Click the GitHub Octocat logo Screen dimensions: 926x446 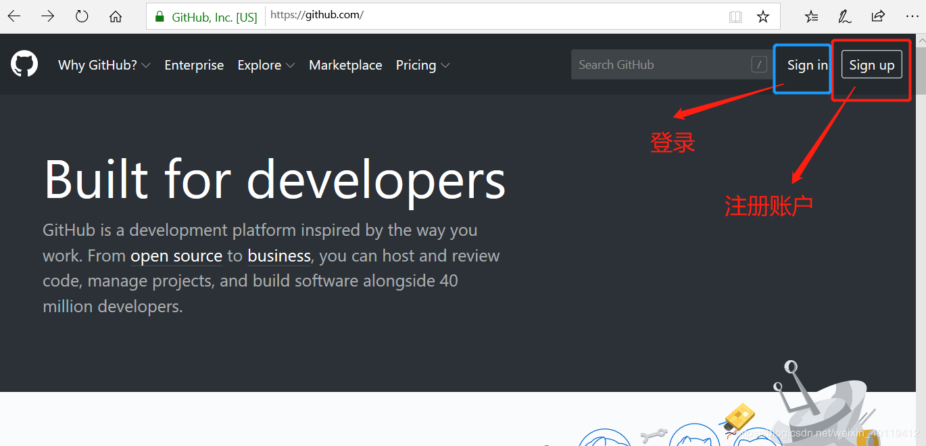point(24,64)
